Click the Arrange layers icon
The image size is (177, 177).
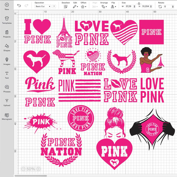coord(103,7)
